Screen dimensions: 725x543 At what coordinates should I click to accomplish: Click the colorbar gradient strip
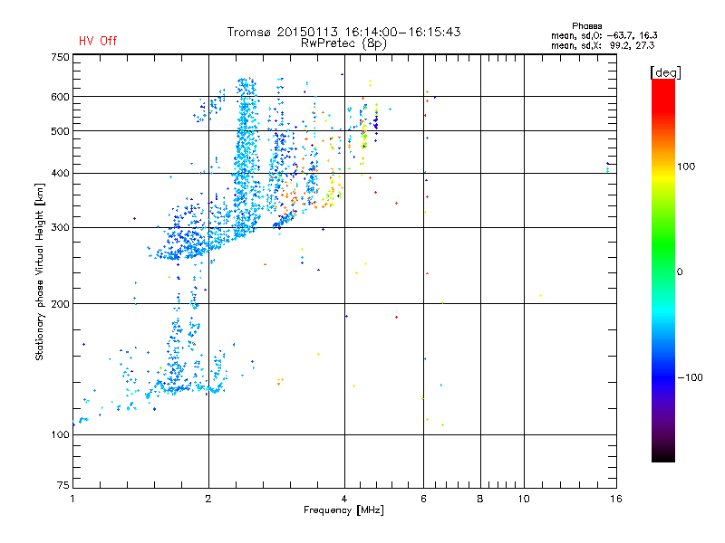pos(663,271)
